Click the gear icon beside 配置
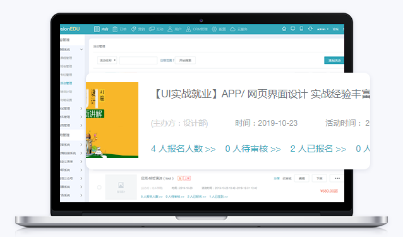403x237 pixels. 214,29
